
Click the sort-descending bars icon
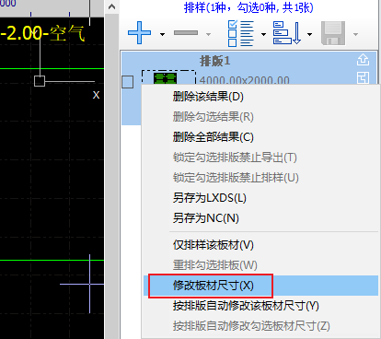(x=287, y=33)
